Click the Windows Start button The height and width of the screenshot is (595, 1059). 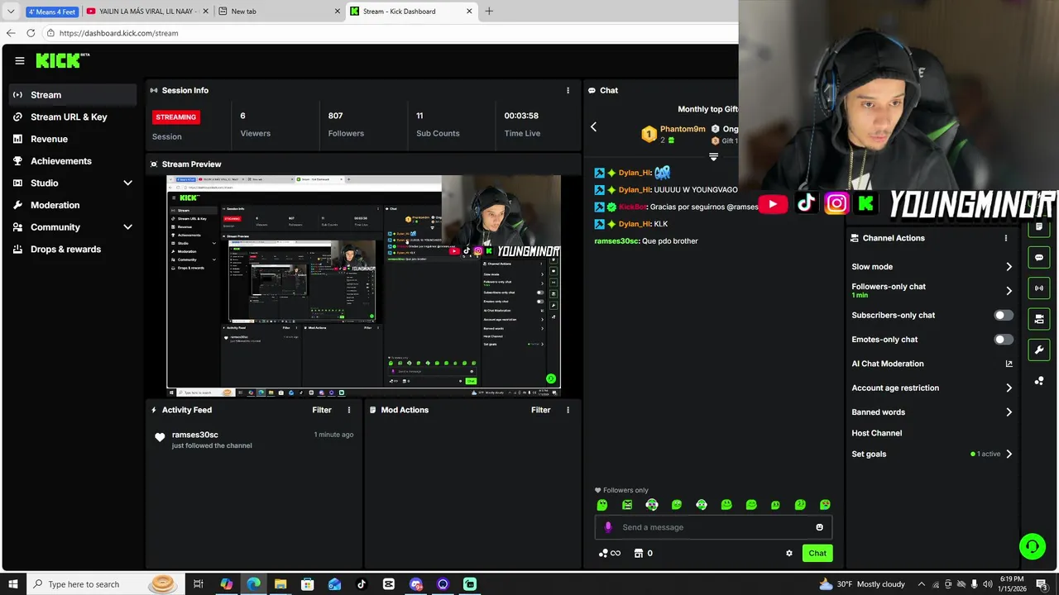(12, 584)
